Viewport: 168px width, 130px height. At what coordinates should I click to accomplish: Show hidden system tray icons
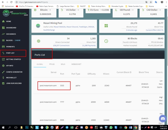pos(142,127)
